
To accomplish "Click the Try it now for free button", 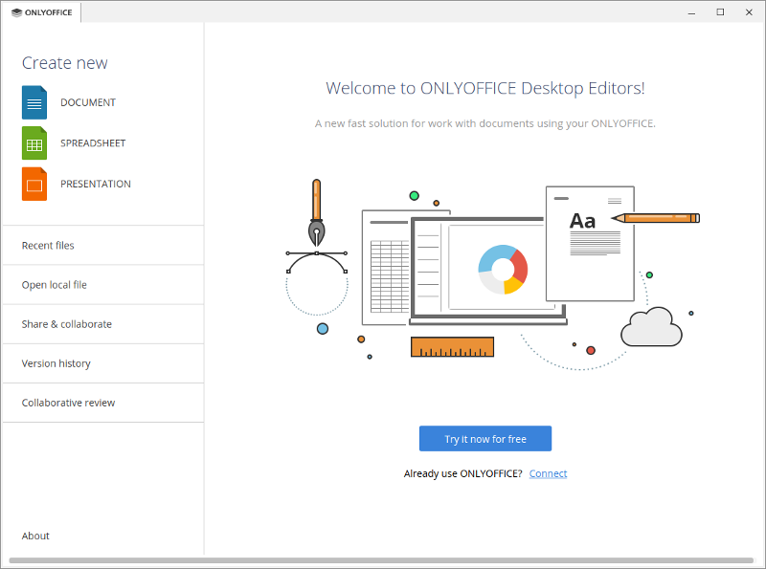I will coord(485,439).
